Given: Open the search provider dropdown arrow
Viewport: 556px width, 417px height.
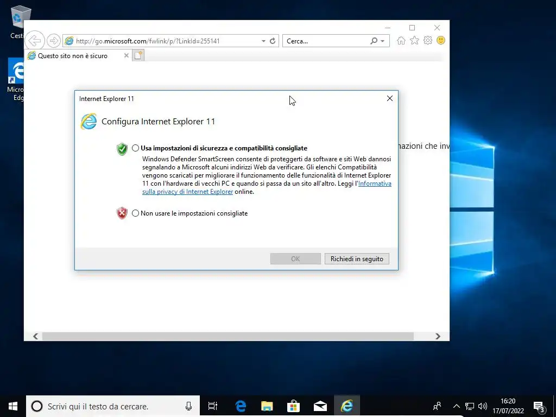Looking at the screenshot, I should click(383, 41).
